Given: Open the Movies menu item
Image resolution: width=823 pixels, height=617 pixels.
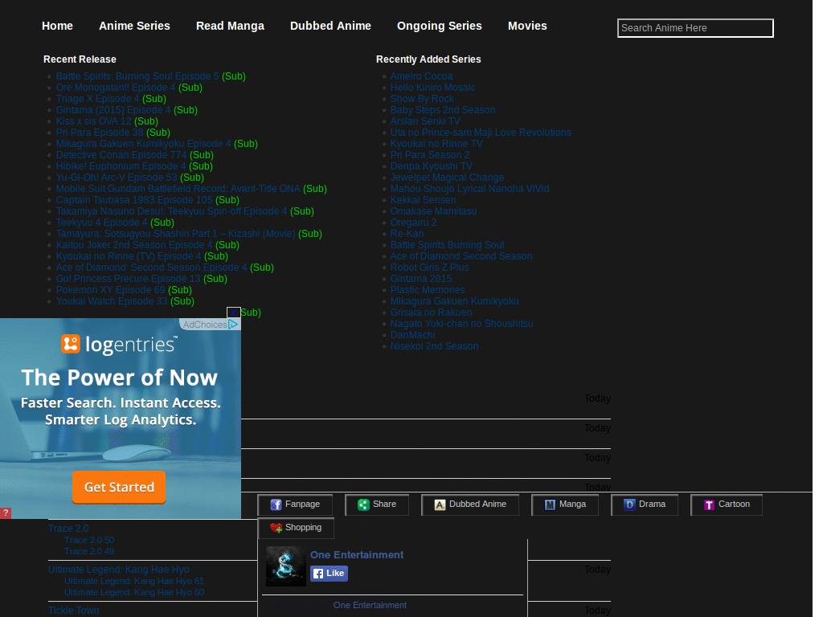Looking at the screenshot, I should tap(527, 26).
